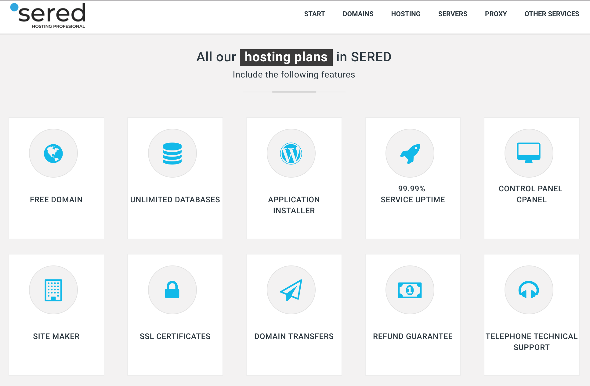Click the FREE DOMAIN label
Viewport: 590px width, 386px height.
point(56,200)
